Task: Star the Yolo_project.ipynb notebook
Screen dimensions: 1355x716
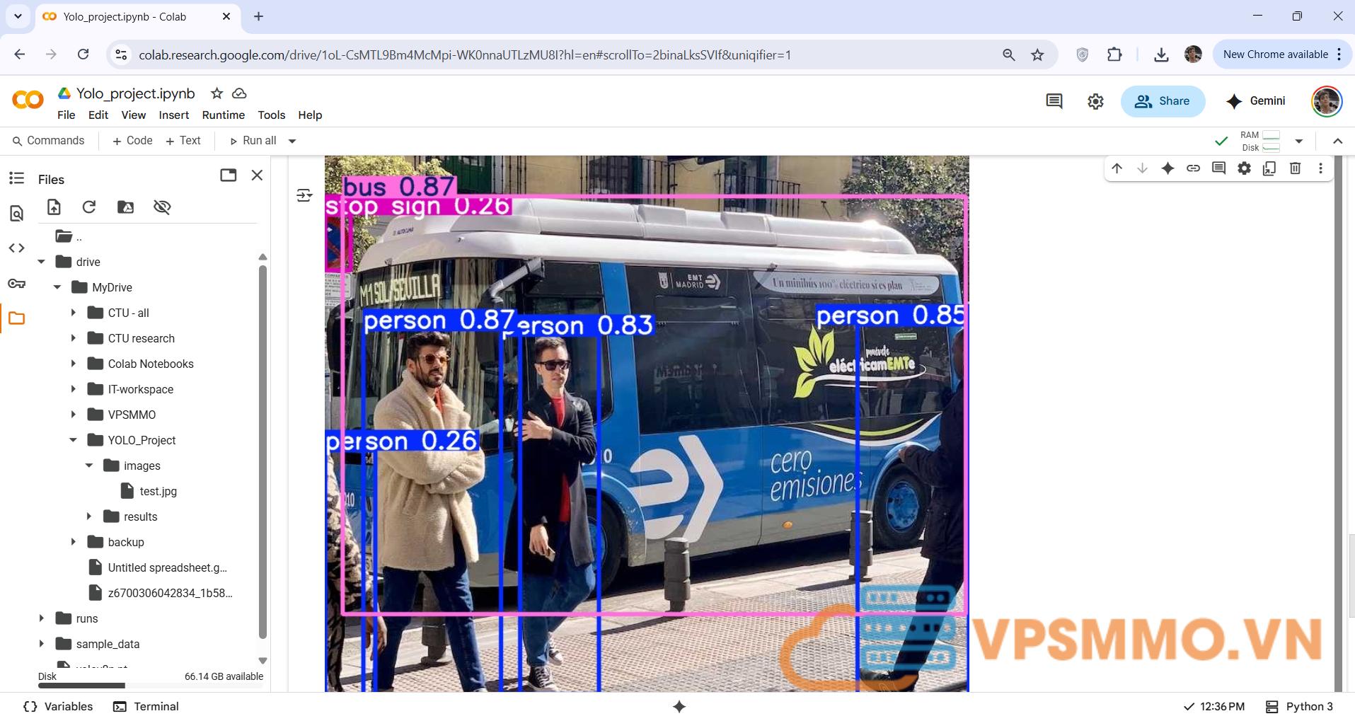Action: (217, 93)
